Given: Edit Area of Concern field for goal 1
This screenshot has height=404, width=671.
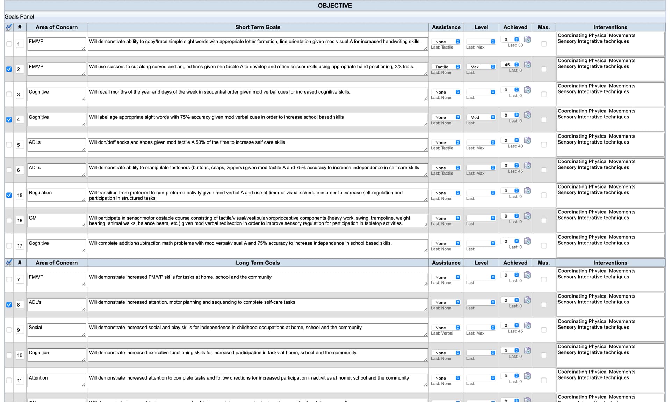Looking at the screenshot, I should tap(57, 44).
